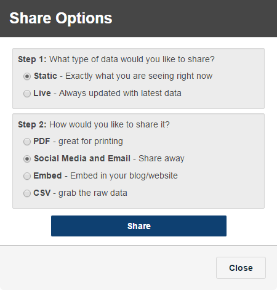Click the bold "Live" label text
Viewport: 277px width, 290px height.
pos(42,93)
